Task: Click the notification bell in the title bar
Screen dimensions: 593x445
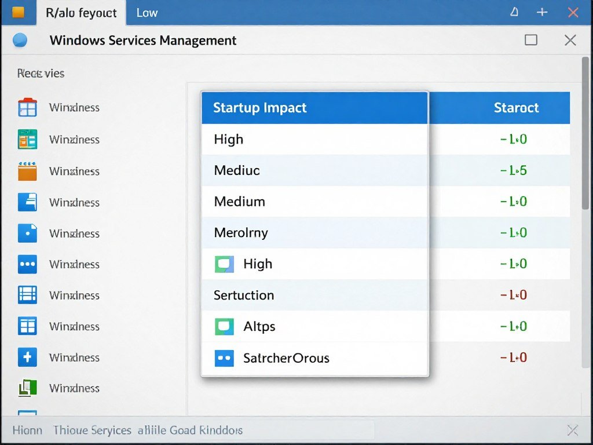Action: (x=514, y=12)
